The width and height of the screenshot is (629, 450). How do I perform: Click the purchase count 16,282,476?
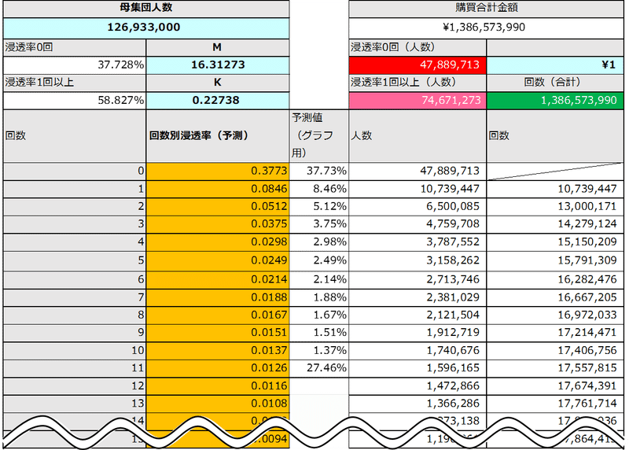pyautogui.click(x=555, y=280)
